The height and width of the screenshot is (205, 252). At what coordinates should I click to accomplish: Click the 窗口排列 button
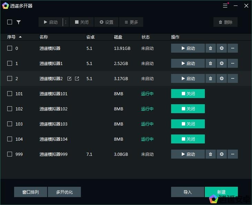[31, 192]
